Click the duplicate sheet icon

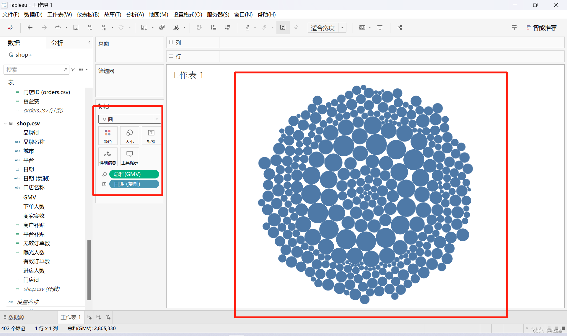click(162, 27)
